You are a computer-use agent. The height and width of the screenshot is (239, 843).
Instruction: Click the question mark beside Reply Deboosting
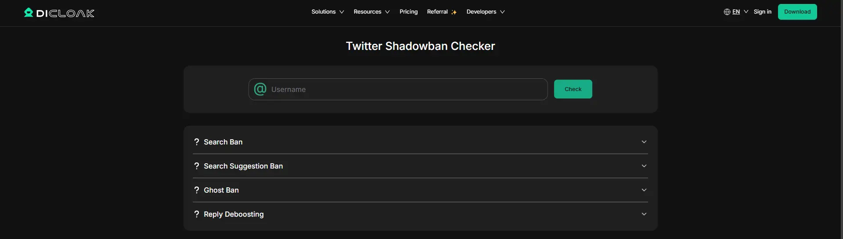coord(197,214)
